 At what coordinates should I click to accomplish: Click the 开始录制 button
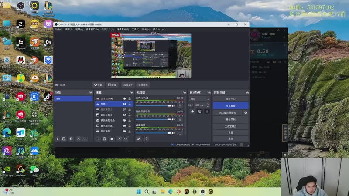231,119
